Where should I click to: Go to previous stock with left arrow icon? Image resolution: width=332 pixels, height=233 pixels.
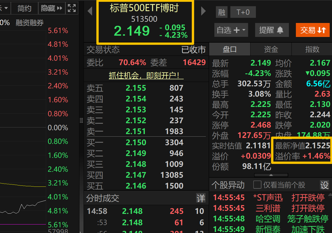(x=89, y=11)
